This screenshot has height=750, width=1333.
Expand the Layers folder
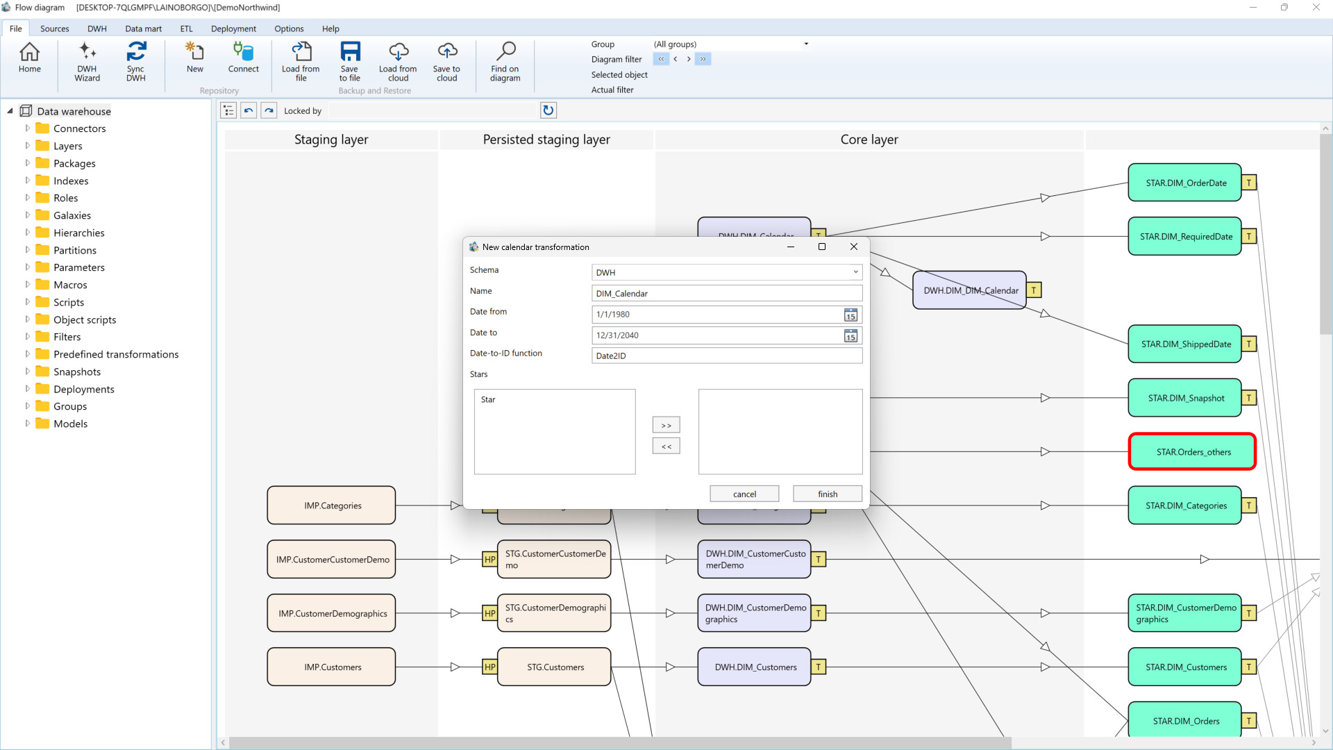point(28,146)
